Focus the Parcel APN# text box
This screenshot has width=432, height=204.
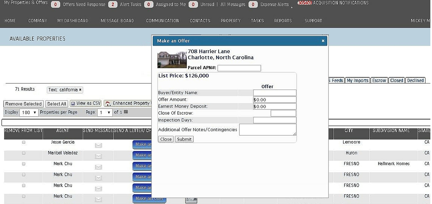239,68
